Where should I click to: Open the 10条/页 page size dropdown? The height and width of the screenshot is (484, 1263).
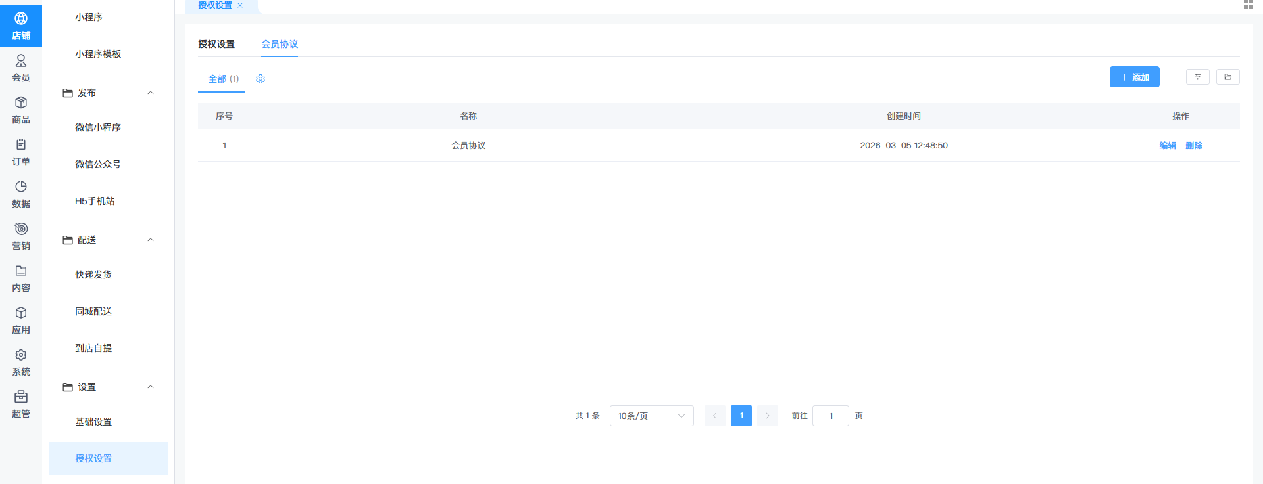point(652,416)
